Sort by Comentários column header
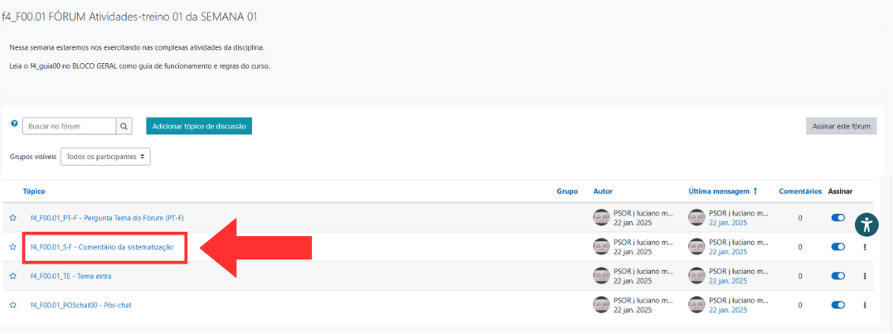Screen dimensions: 893x334 pos(799,191)
